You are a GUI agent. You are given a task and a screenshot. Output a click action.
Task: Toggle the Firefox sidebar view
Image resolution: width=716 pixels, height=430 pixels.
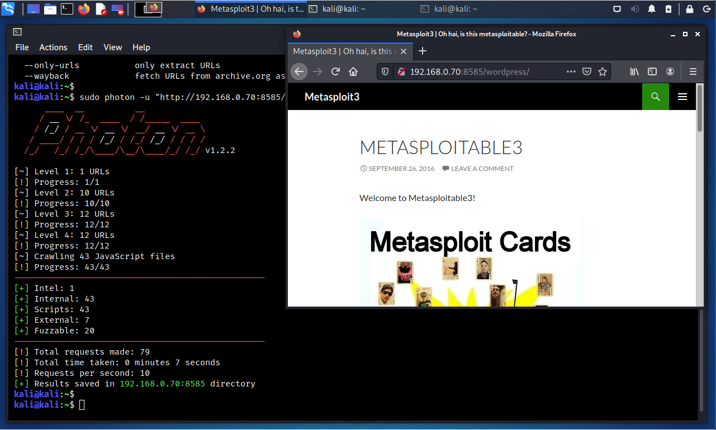pos(652,71)
